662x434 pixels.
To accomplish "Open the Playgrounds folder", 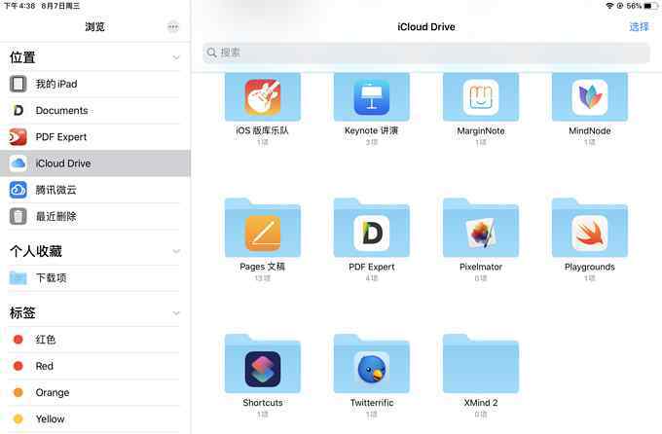I will pos(589,228).
